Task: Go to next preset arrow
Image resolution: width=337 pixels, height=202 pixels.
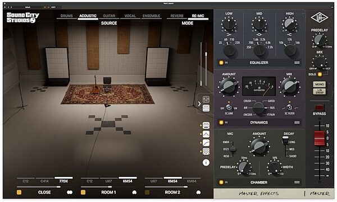Action: coord(11,7)
